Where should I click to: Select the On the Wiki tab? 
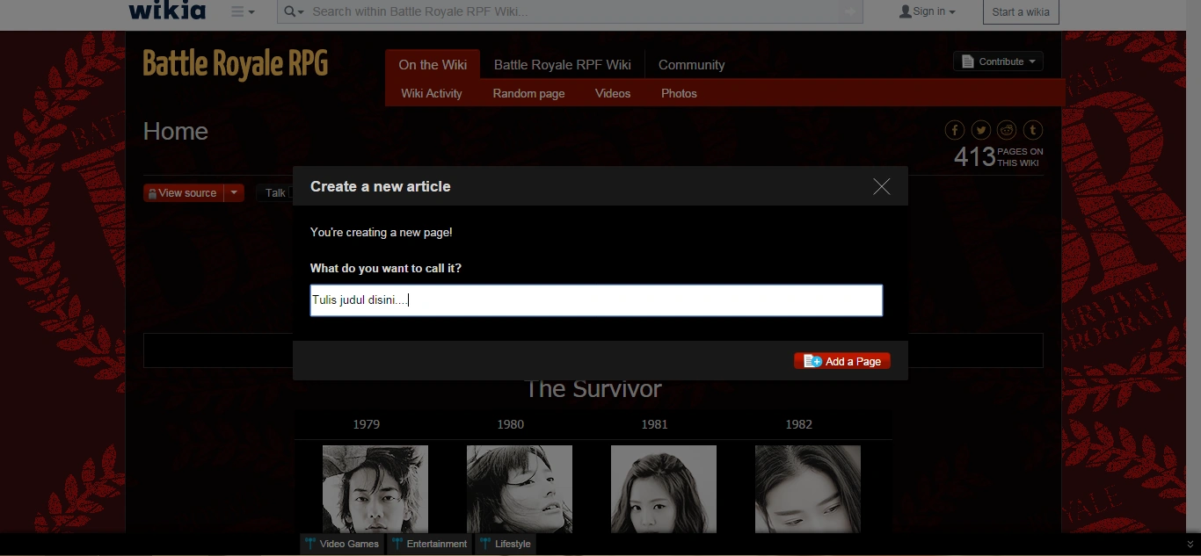coord(433,64)
